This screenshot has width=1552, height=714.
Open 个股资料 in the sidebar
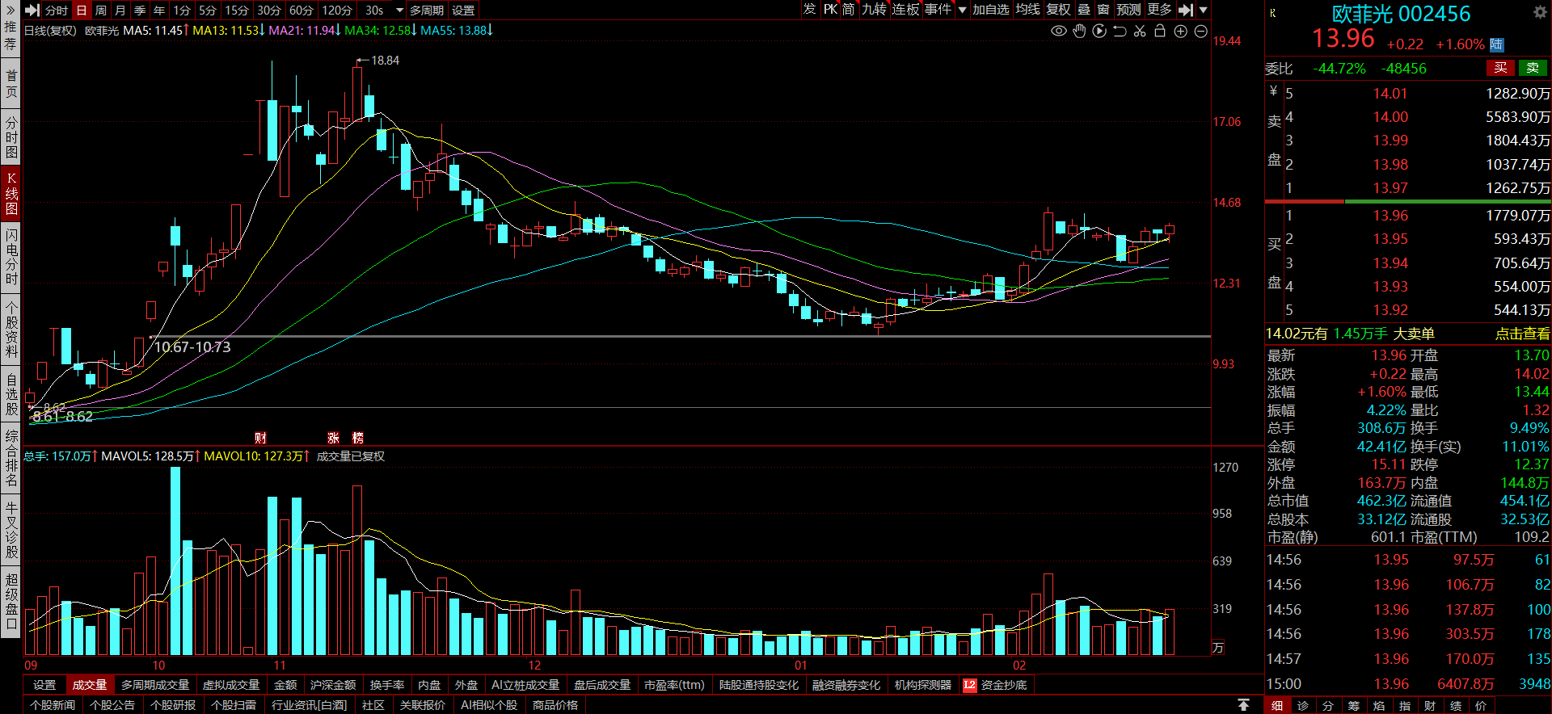11,330
